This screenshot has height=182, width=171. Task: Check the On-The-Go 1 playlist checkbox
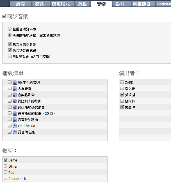pyautogui.click(x=10, y=125)
